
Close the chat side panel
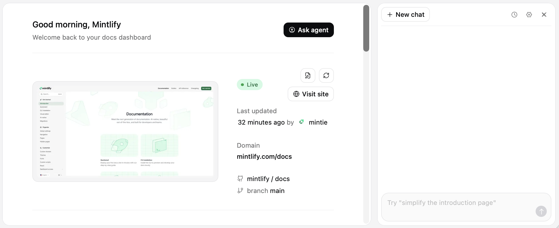coord(544,14)
